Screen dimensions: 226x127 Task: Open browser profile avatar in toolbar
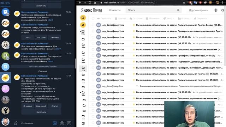(x=218, y=2)
